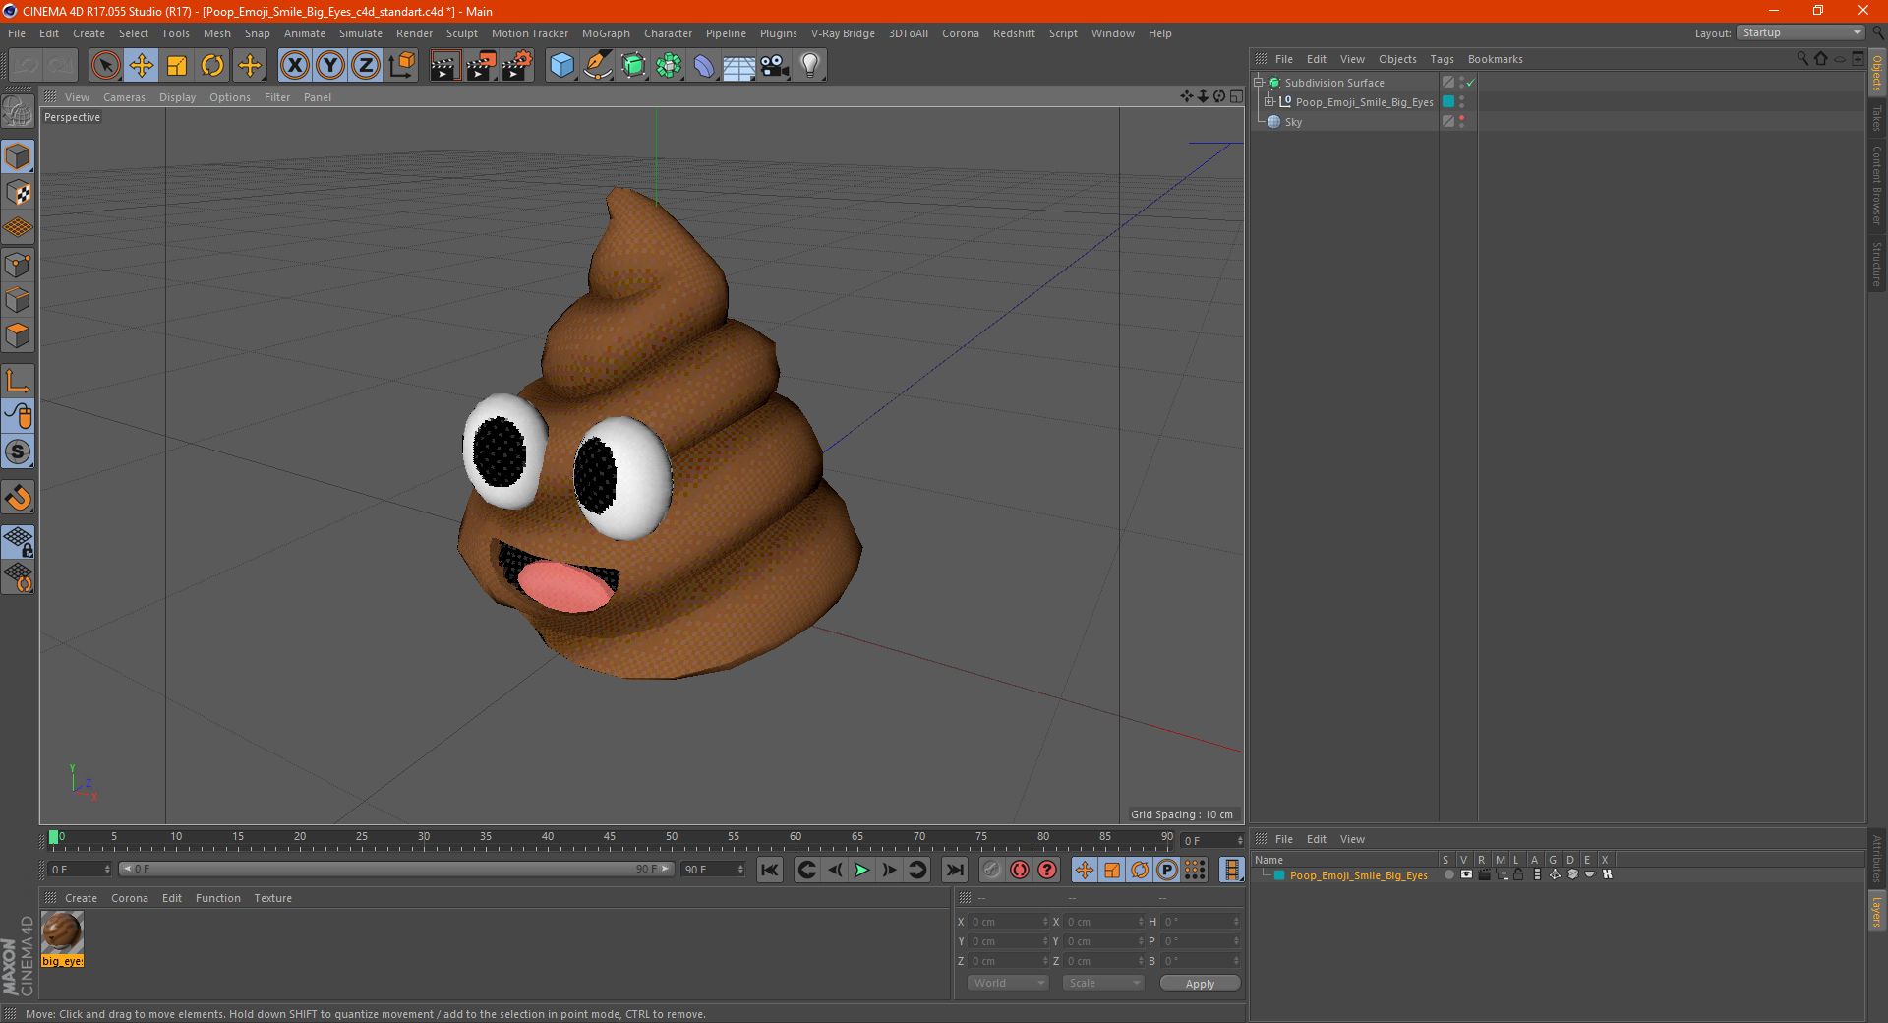Screen dimensions: 1888x1023
Task: Open Edit Render Settings
Action: (x=517, y=66)
